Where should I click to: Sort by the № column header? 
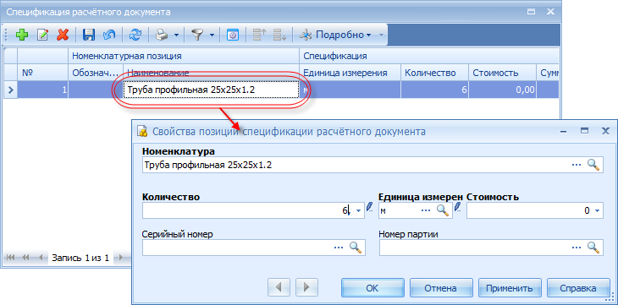click(x=42, y=73)
